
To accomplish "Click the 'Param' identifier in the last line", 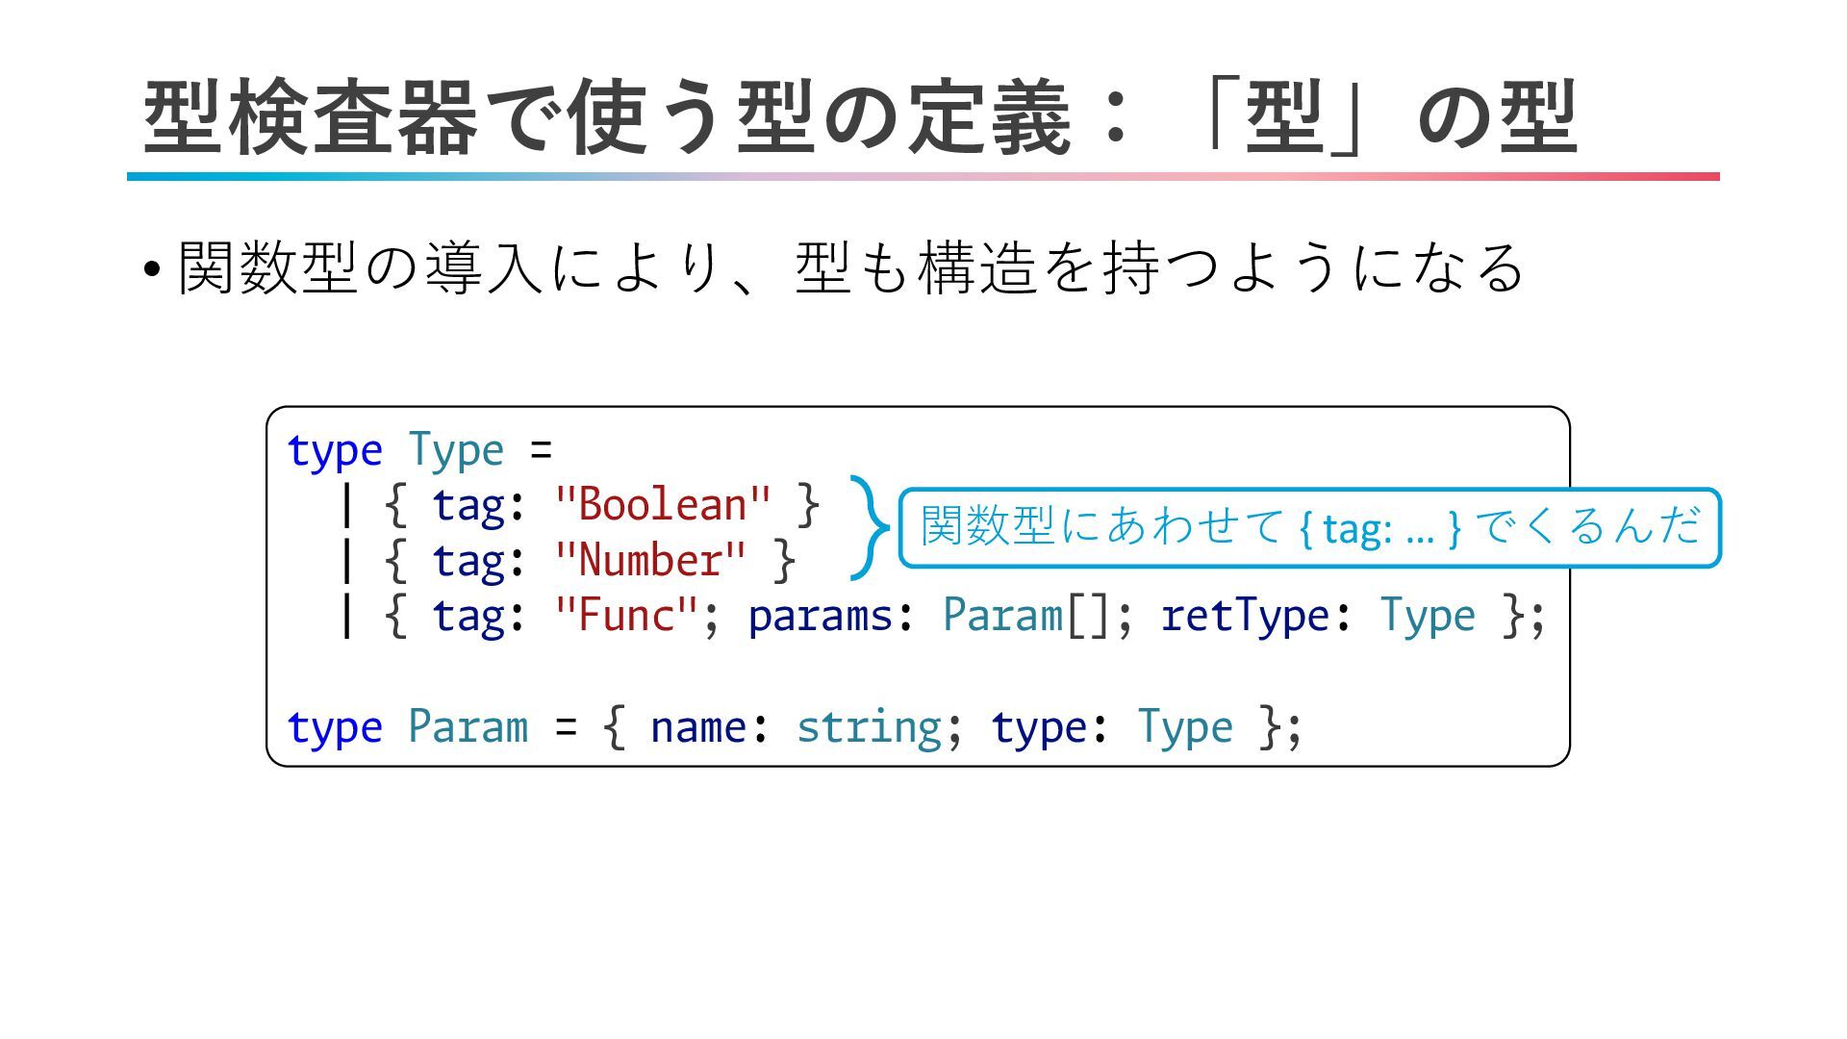I will [x=468, y=726].
